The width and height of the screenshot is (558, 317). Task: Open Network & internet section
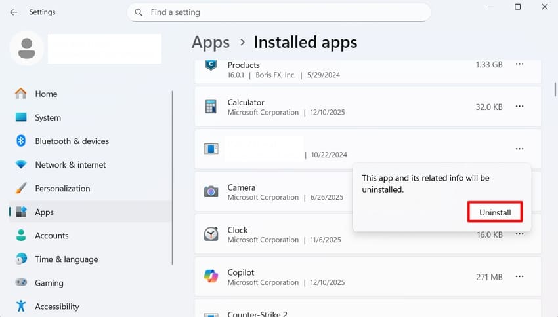coord(70,164)
